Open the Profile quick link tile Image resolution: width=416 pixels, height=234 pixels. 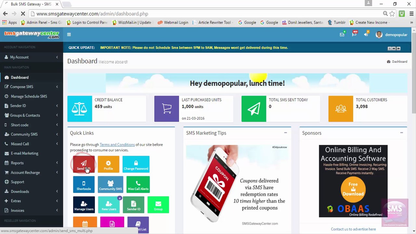coord(108,164)
